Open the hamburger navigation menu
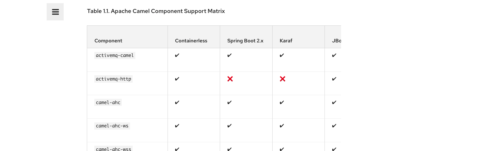Viewport: 502px width, 151px height. click(x=55, y=12)
